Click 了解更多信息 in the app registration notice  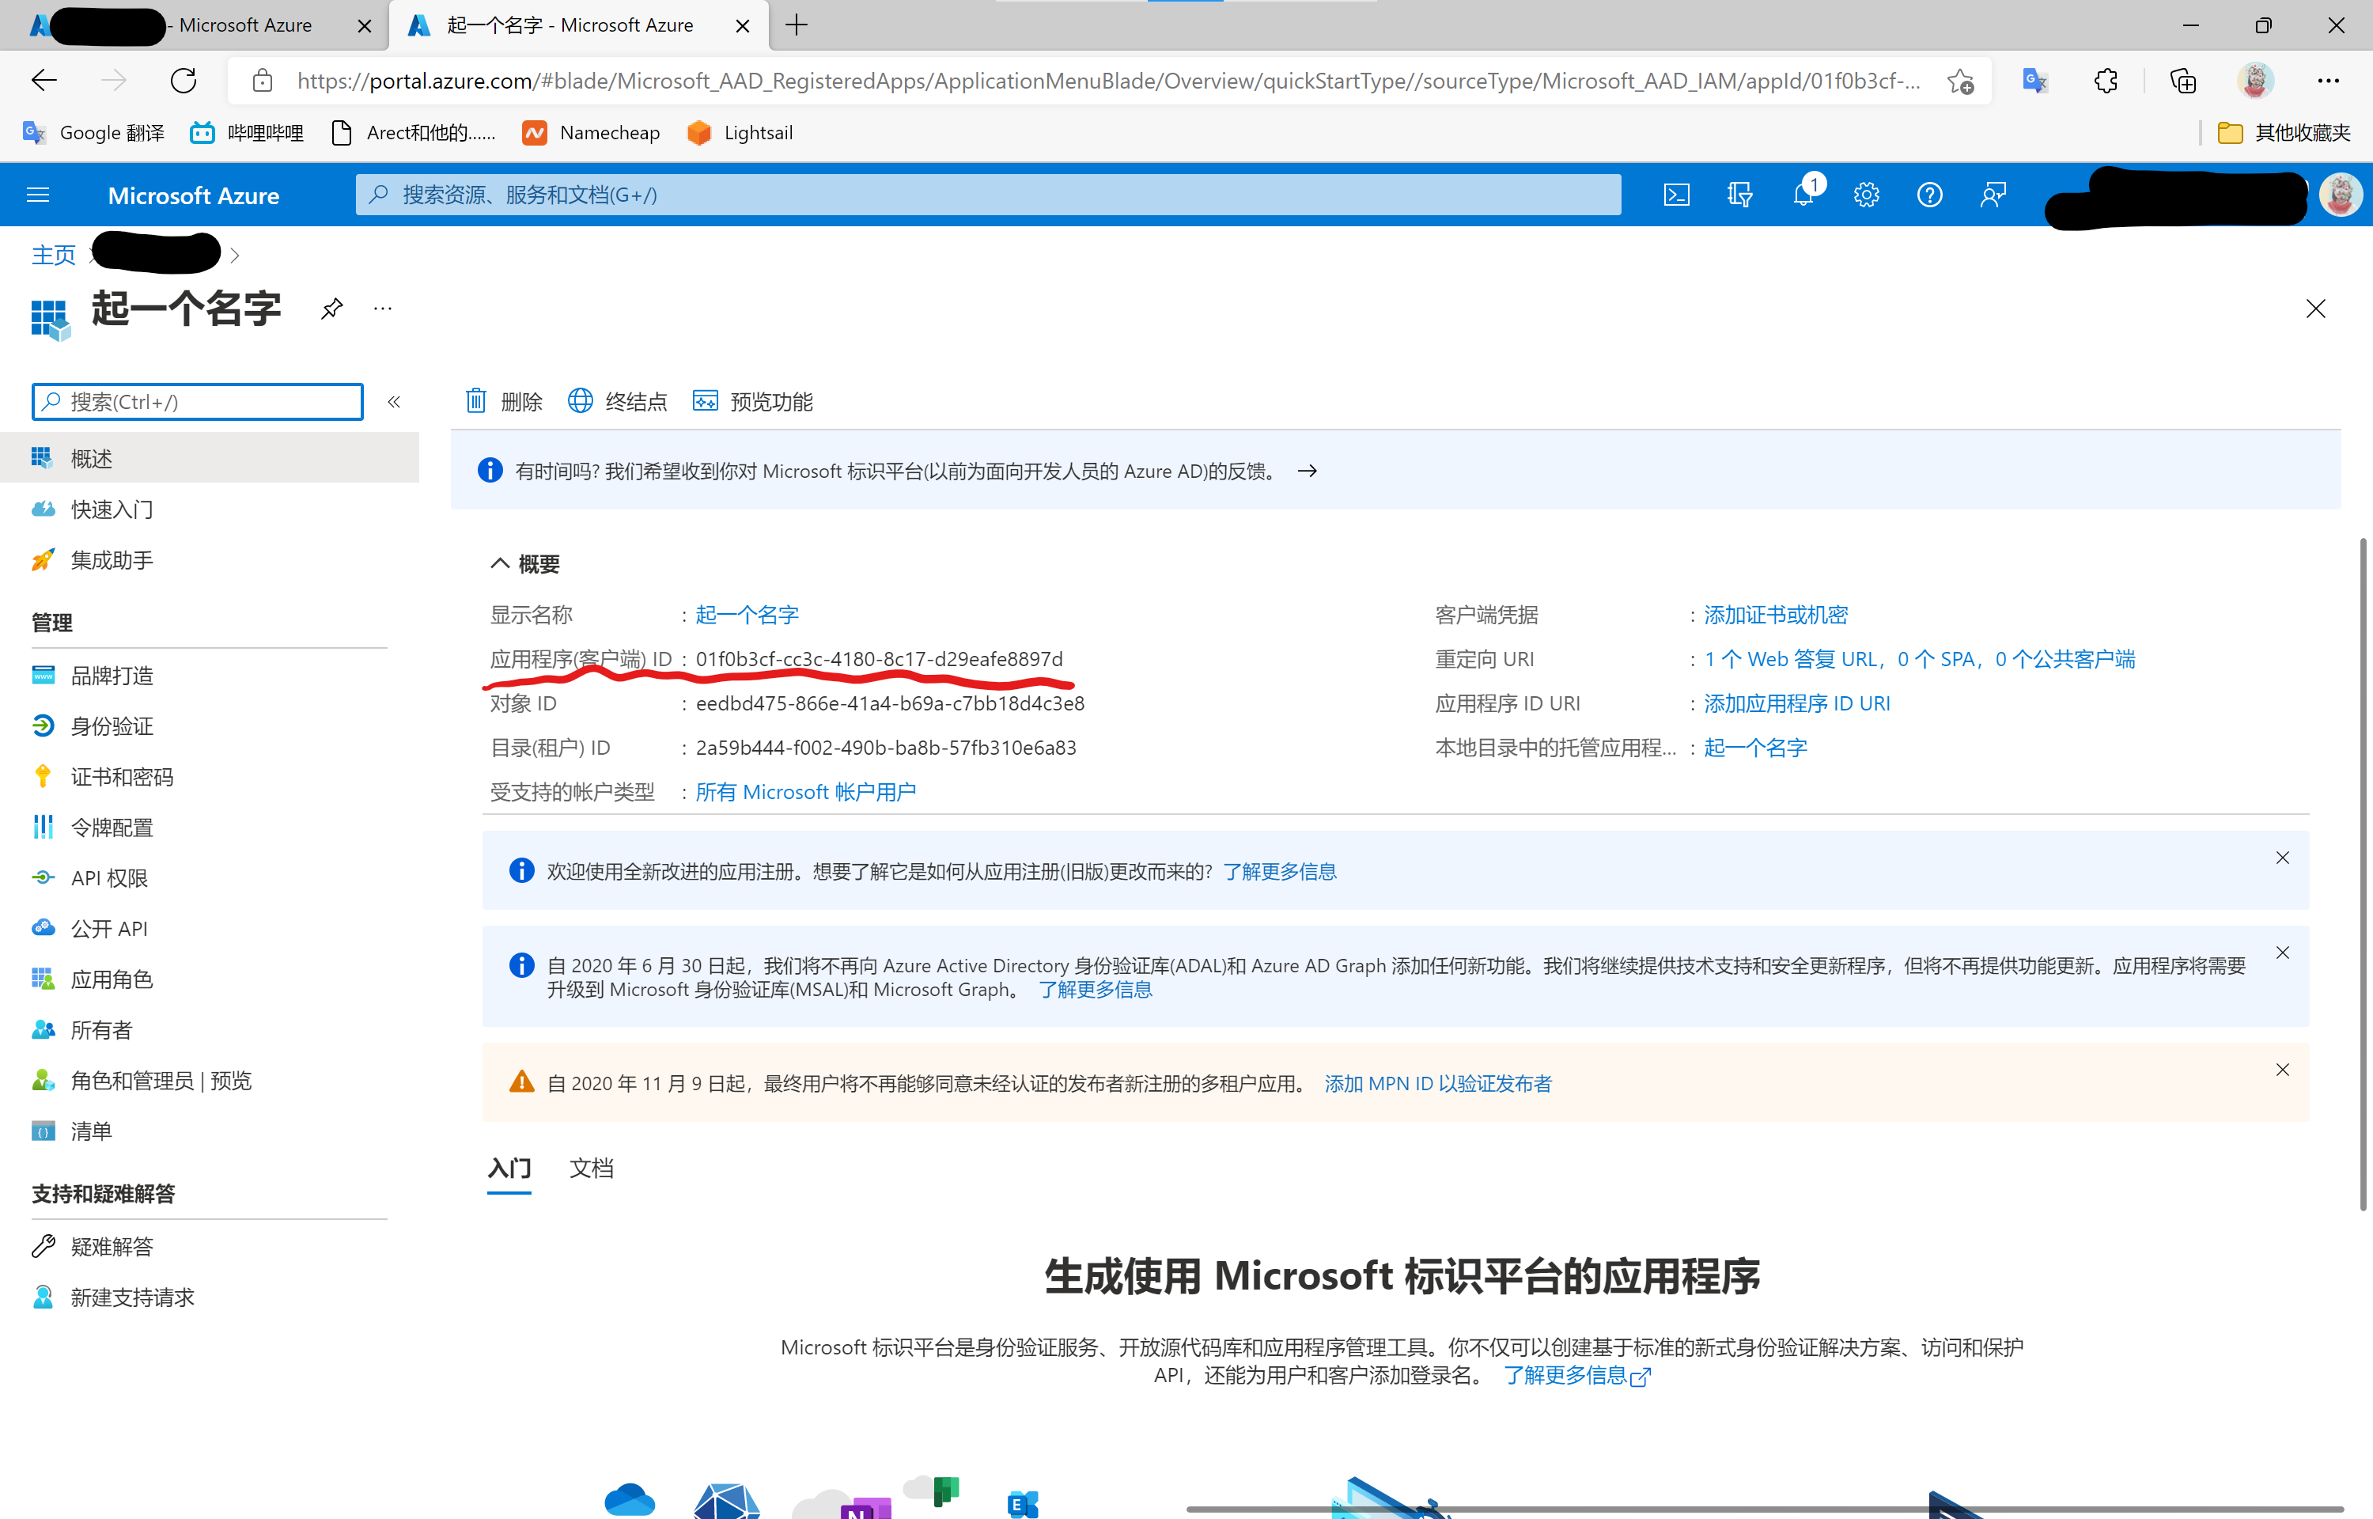tap(1280, 871)
